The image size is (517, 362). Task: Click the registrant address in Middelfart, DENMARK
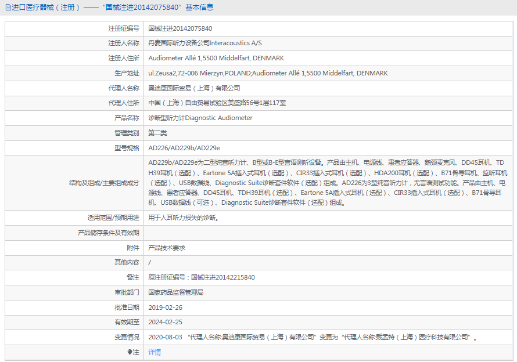[x=216, y=59]
